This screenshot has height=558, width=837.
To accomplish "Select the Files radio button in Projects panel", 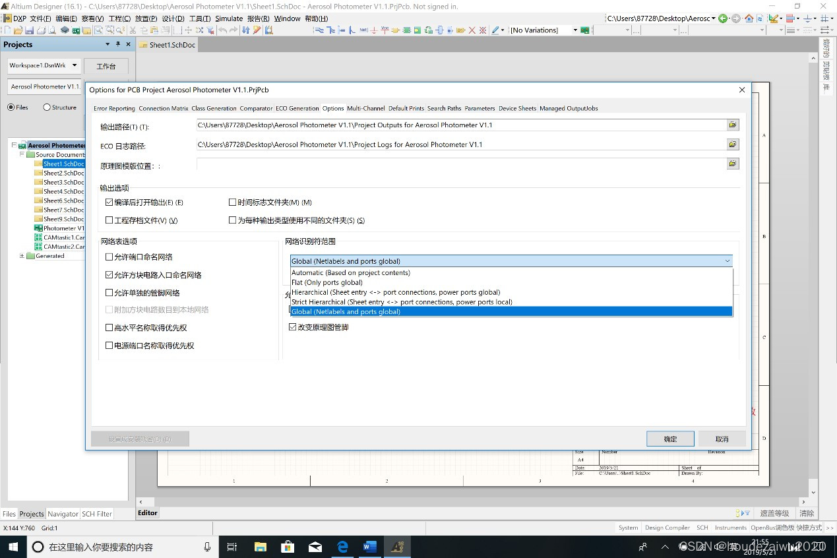I will (x=11, y=108).
